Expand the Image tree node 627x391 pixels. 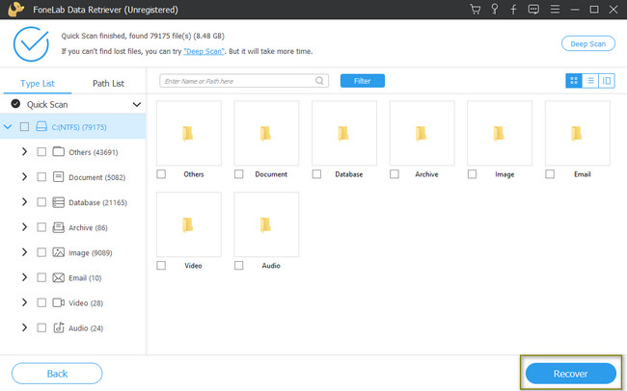[x=24, y=252]
